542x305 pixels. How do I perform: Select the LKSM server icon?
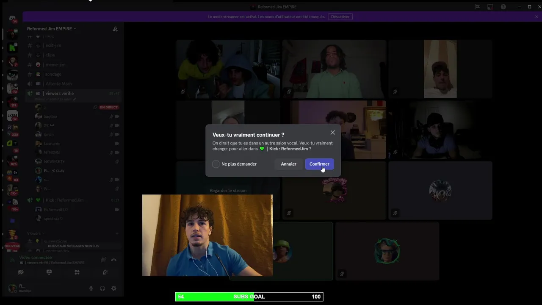click(12, 115)
